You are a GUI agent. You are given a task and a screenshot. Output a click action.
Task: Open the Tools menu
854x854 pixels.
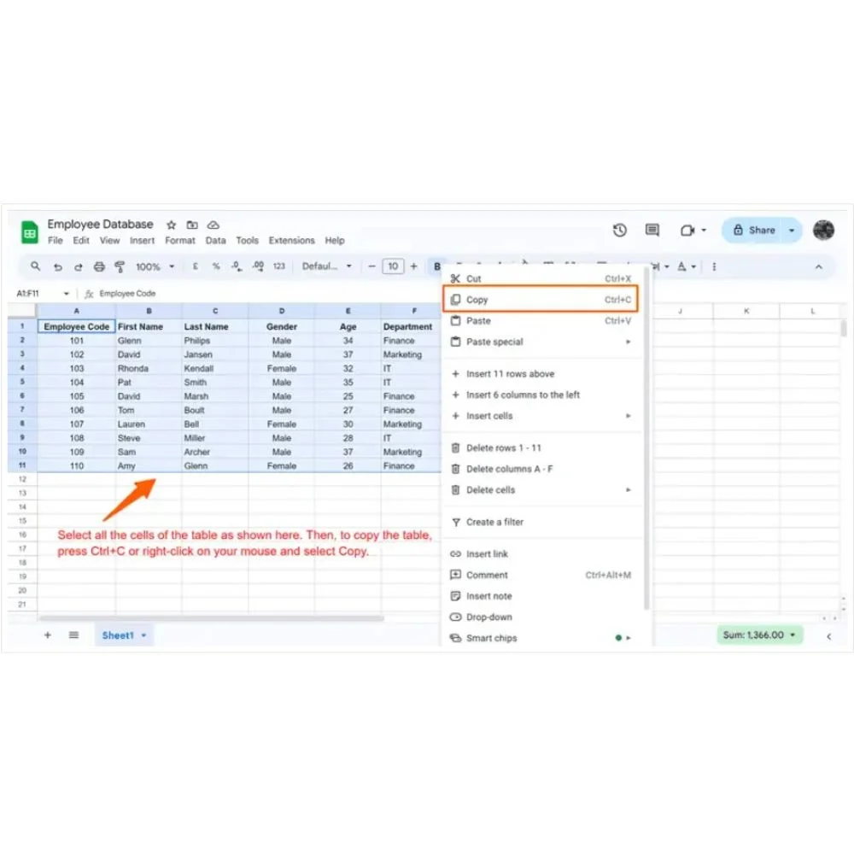[x=248, y=241]
